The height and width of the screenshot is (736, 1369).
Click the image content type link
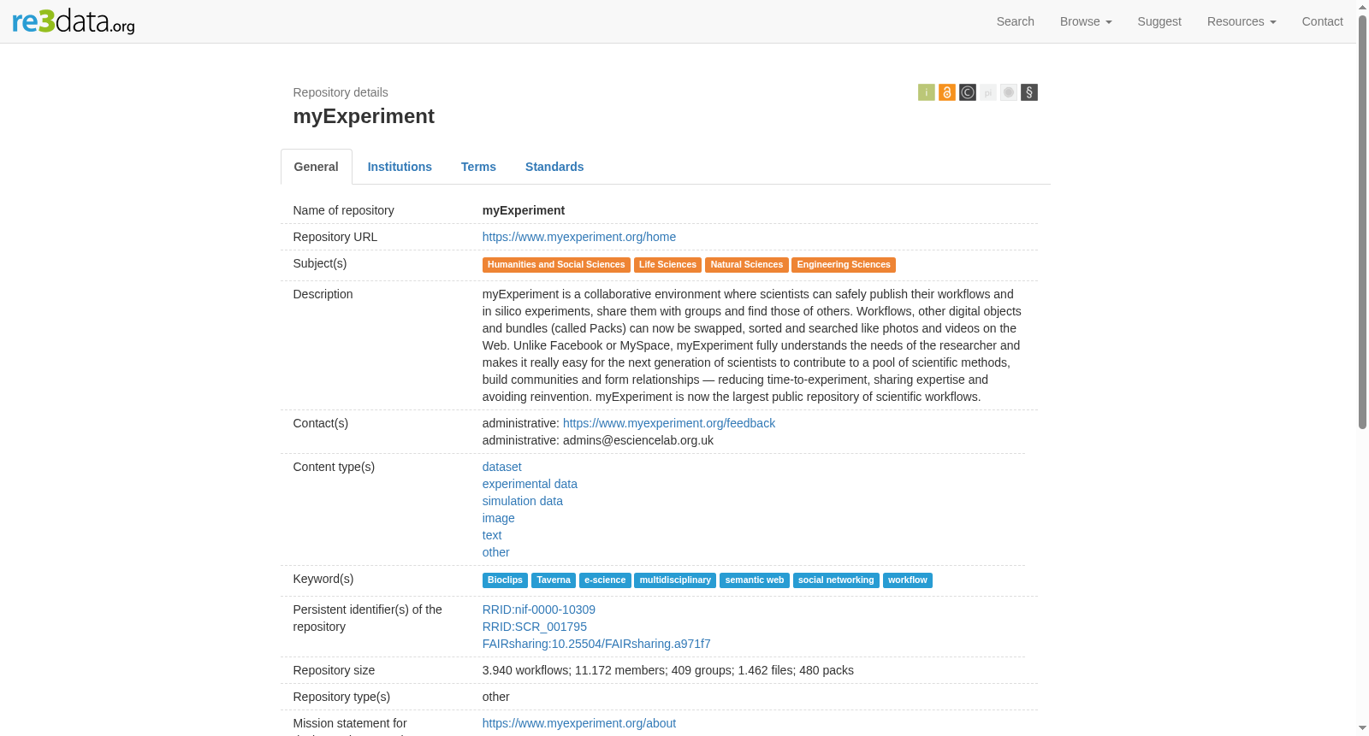coord(499,518)
